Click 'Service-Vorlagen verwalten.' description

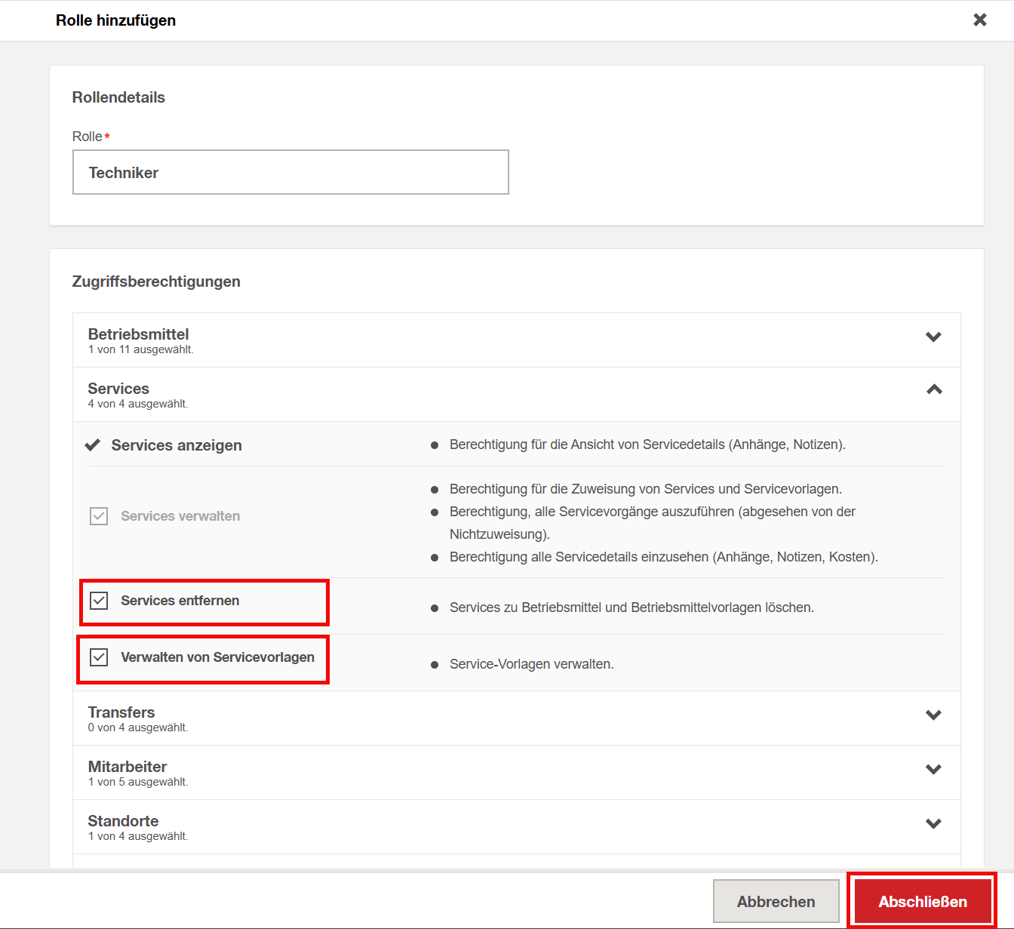click(532, 664)
